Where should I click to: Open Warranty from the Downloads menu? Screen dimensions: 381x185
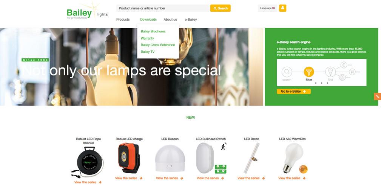[x=147, y=38]
